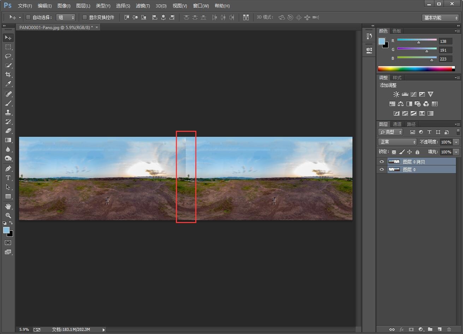Open the 滤镜(T) menu
Image resolution: width=463 pixels, height=334 pixels.
tap(143, 6)
